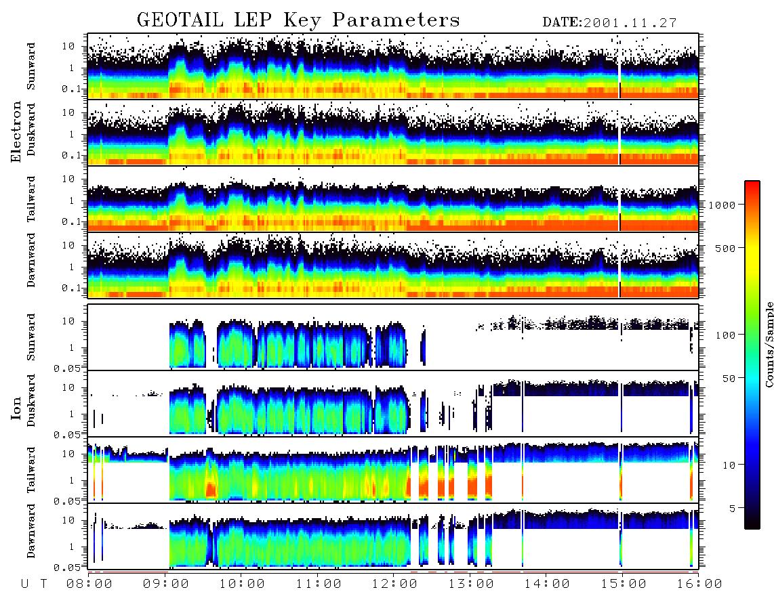774x596 pixels.
Task: Click the 15:00 time tick label
Action: [624, 584]
